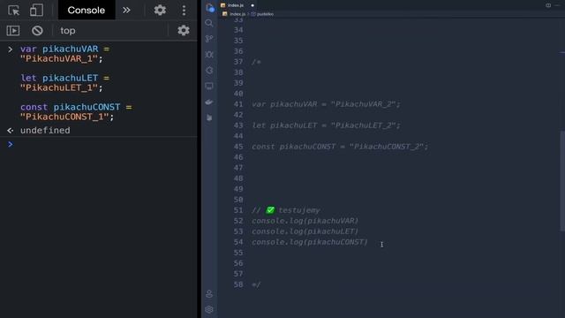Viewport: 565px width, 318px height.
Task: Close index.js via unsaved dot indicator
Action: [252, 5]
